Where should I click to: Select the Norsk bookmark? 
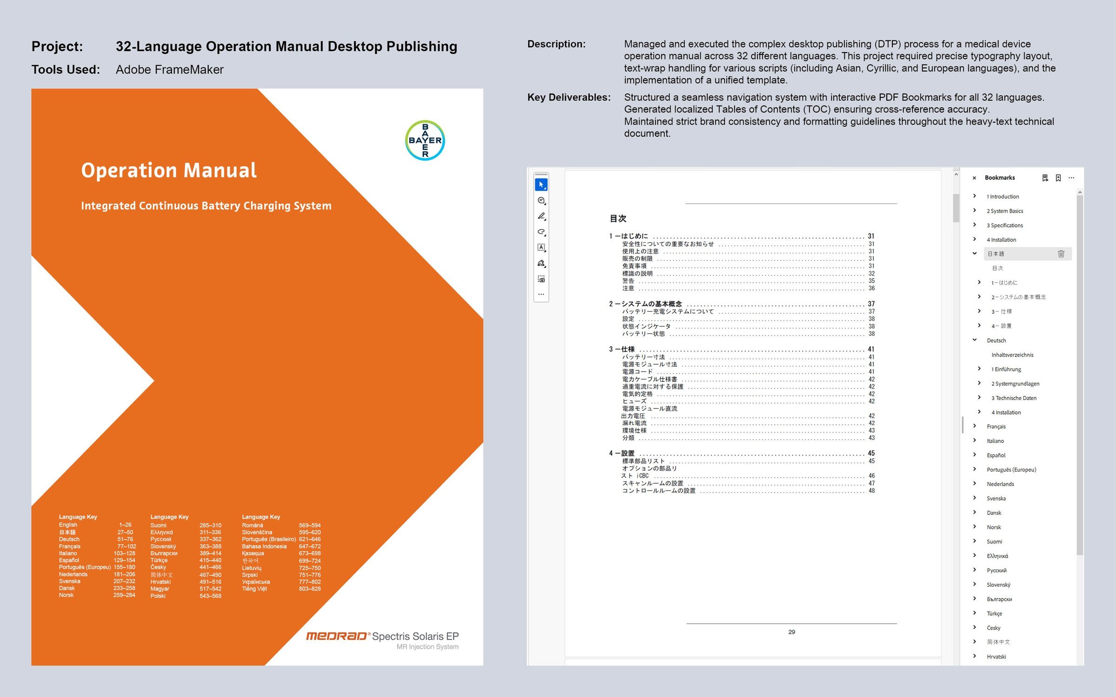pos(994,527)
